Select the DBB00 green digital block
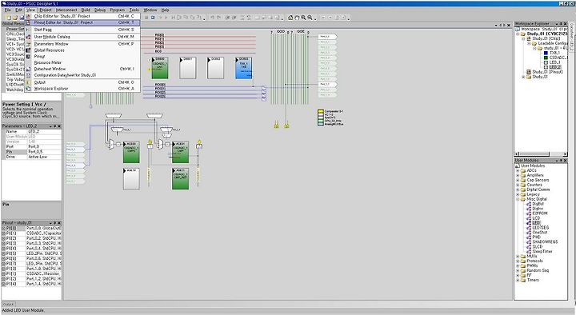Image resolution: width=576 pixels, height=315 pixels. (x=160, y=68)
